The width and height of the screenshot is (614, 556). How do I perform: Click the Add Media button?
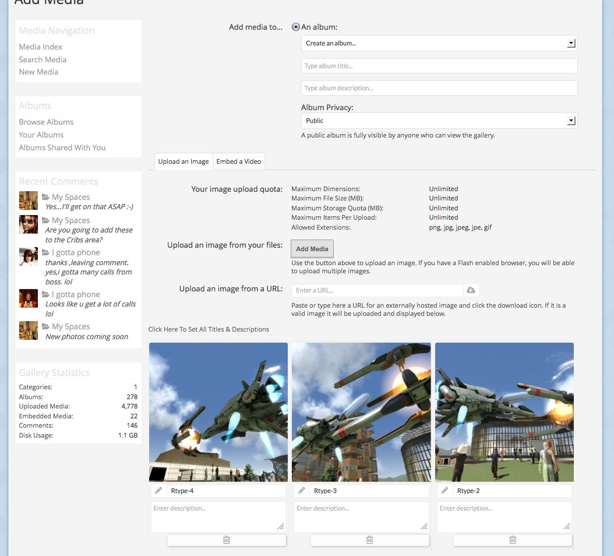tap(312, 249)
